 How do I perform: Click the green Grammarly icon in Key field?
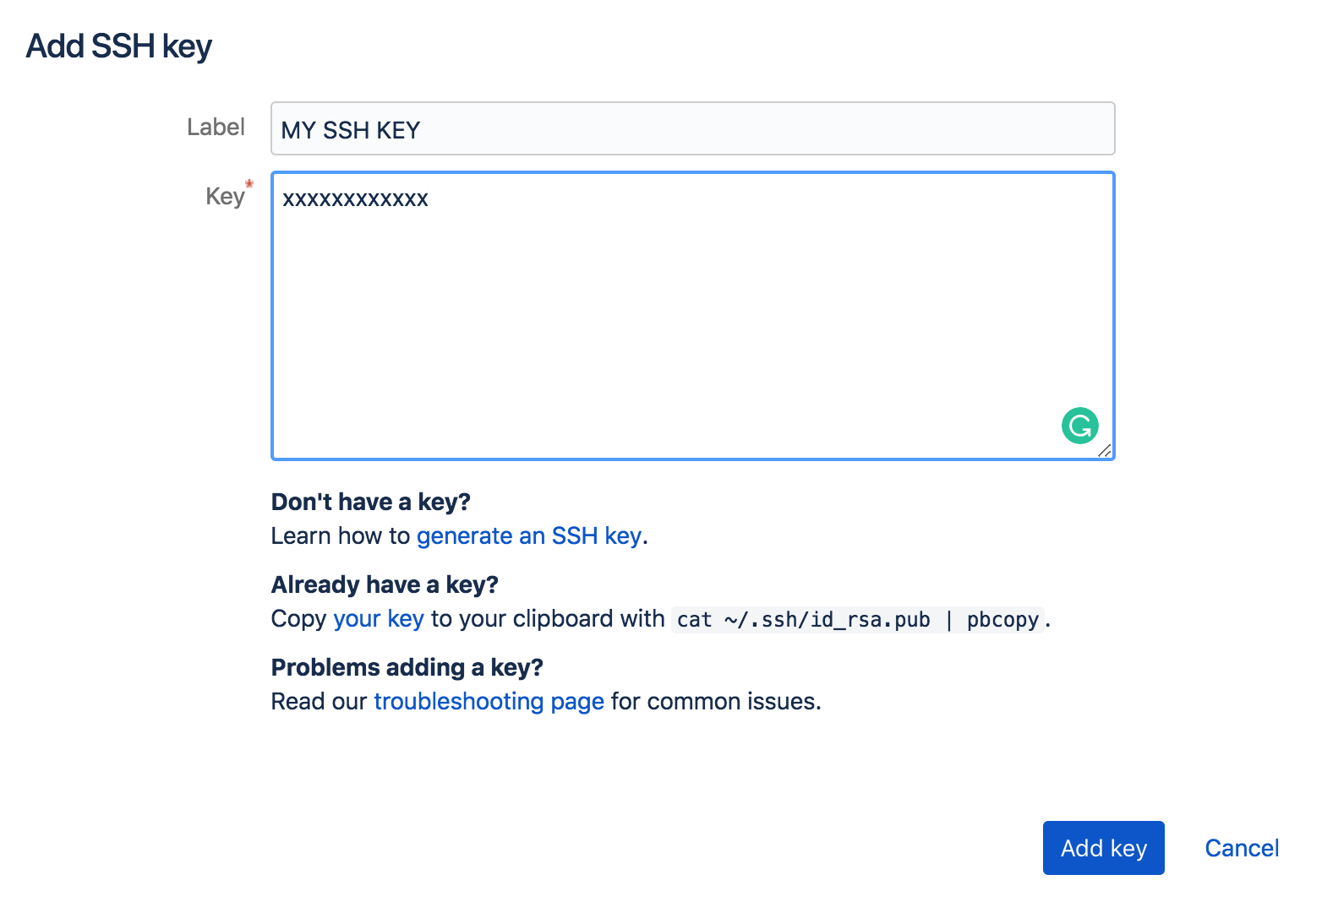1079,426
